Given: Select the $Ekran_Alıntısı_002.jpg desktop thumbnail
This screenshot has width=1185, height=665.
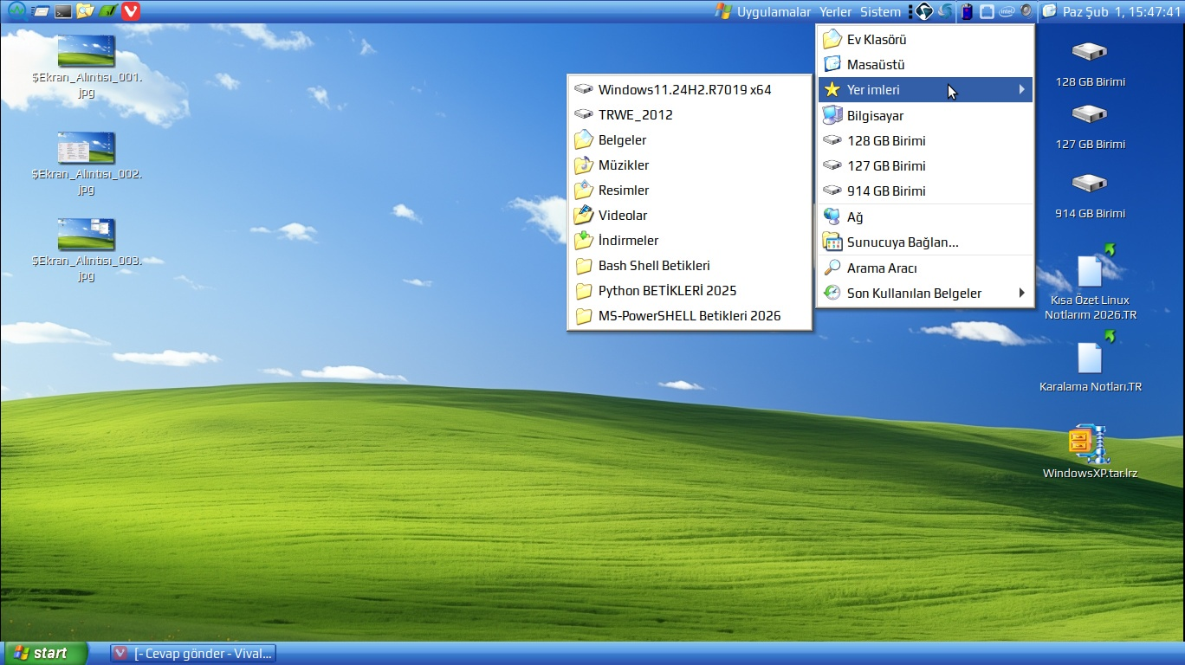Looking at the screenshot, I should (x=86, y=148).
